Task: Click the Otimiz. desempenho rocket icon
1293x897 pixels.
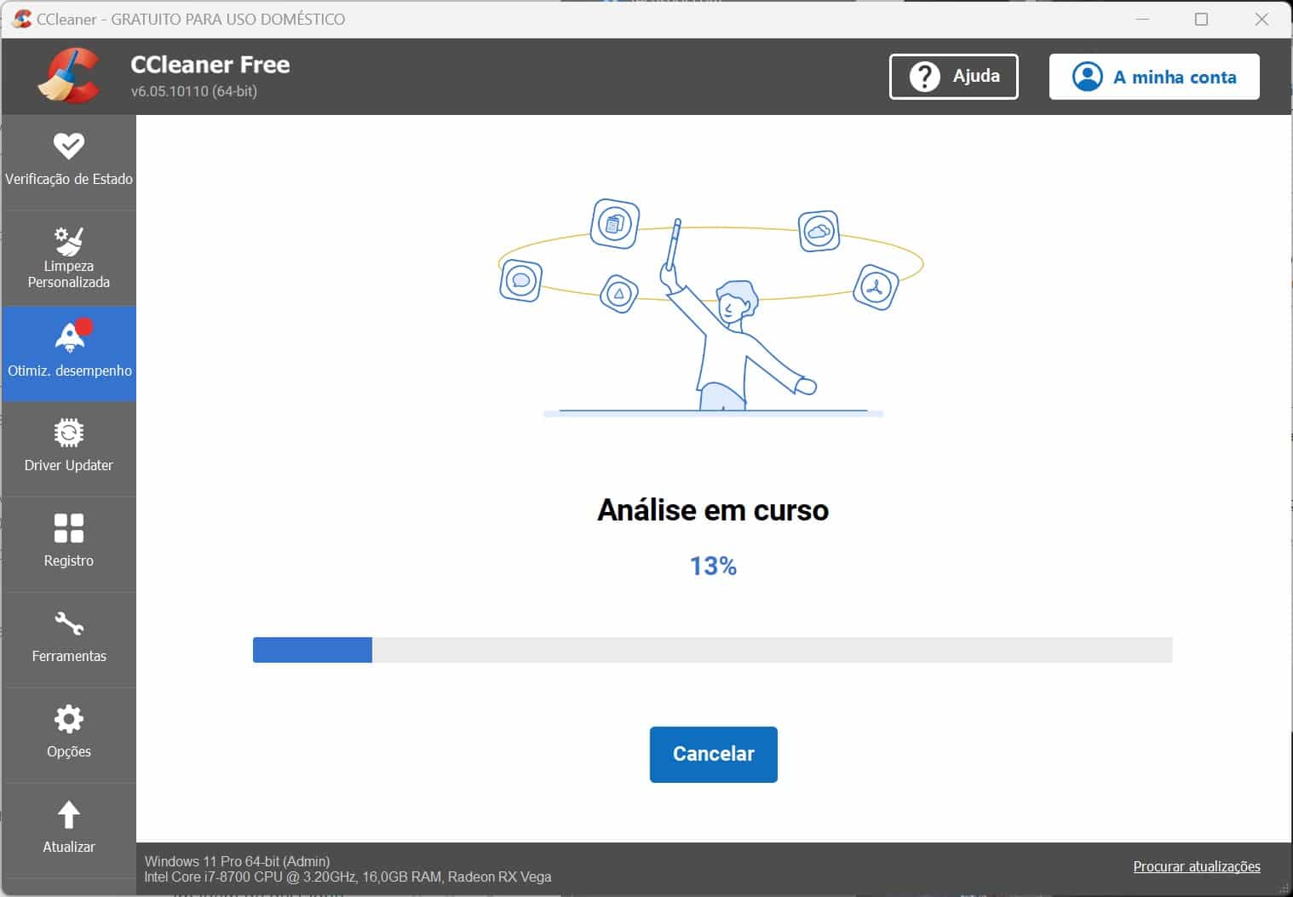Action: [x=69, y=337]
